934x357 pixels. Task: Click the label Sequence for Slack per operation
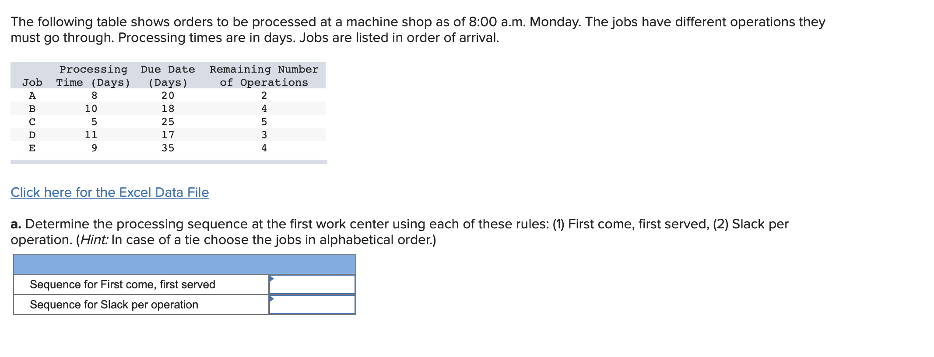(113, 304)
